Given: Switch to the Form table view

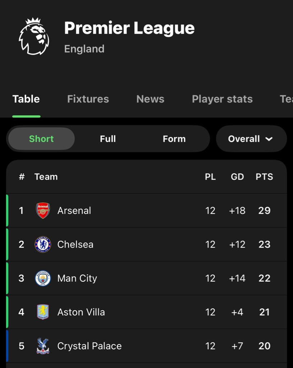Looking at the screenshot, I should (174, 139).
